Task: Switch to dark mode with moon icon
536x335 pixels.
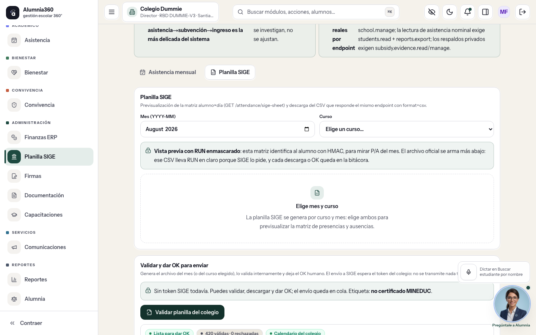Action: (450, 12)
